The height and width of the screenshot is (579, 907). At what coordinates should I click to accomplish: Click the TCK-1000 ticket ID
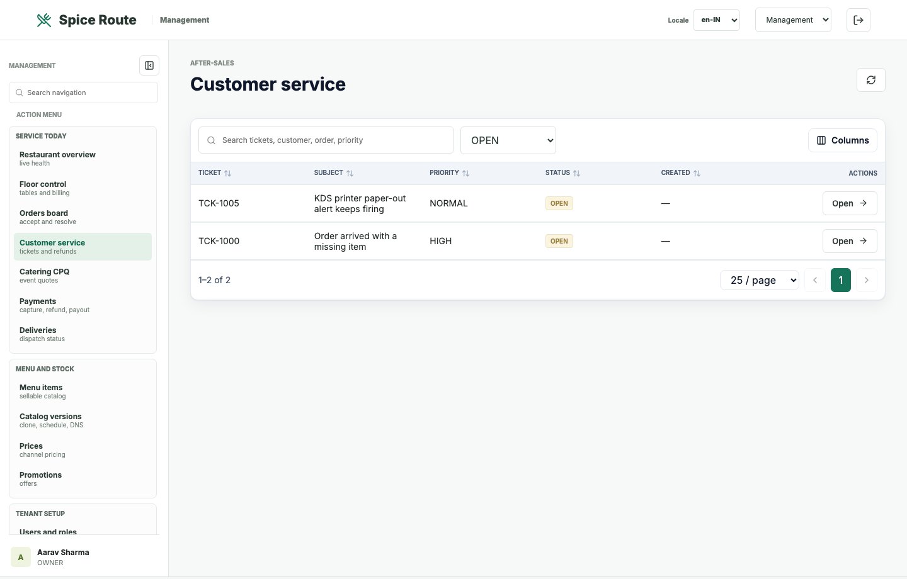pos(219,241)
